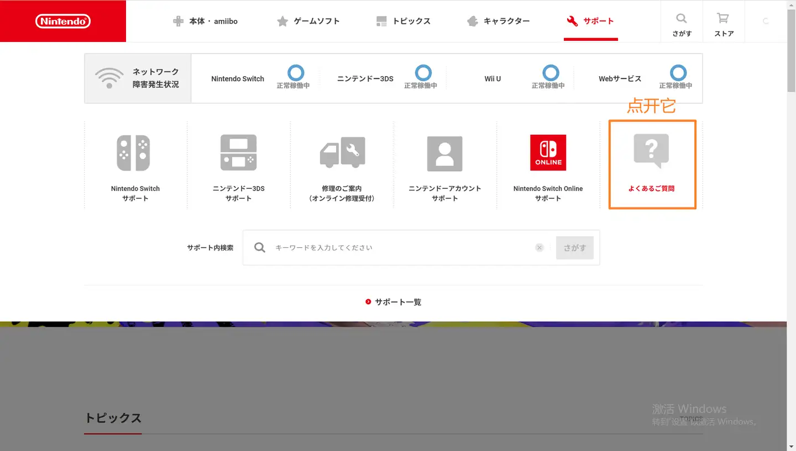Image resolution: width=796 pixels, height=451 pixels.
Task: Click the Webサービス 正常稼働中 status text
Action: [x=675, y=86]
